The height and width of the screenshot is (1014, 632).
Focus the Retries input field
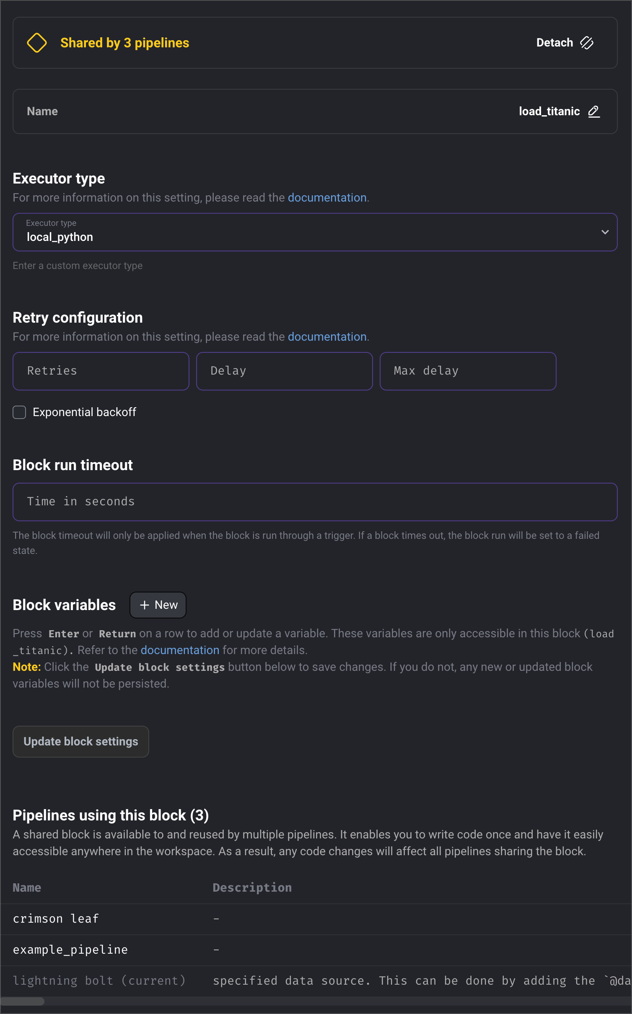(x=101, y=371)
